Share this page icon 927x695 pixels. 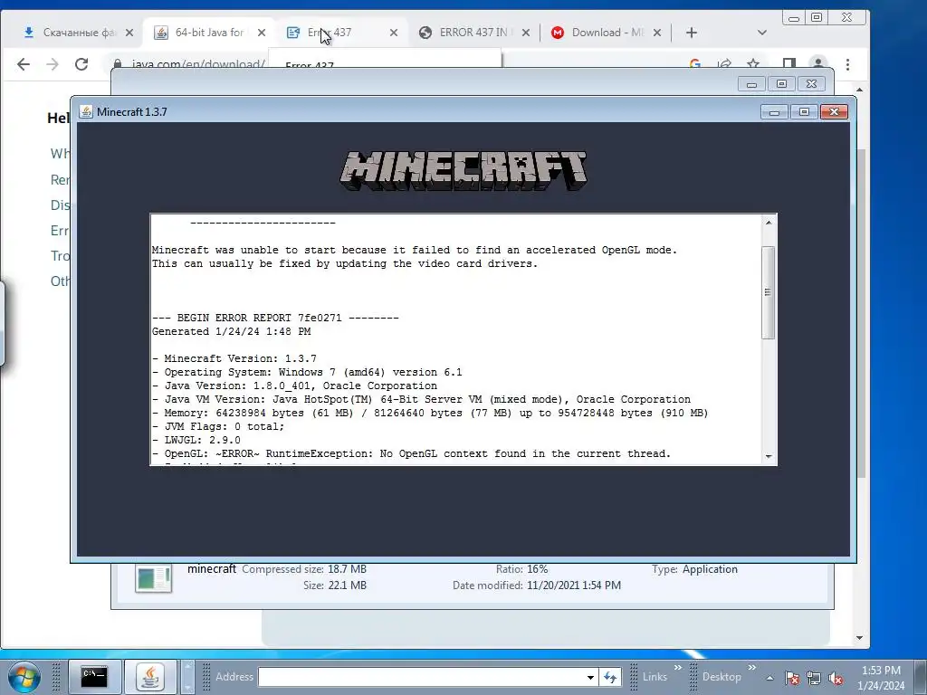[724, 63]
